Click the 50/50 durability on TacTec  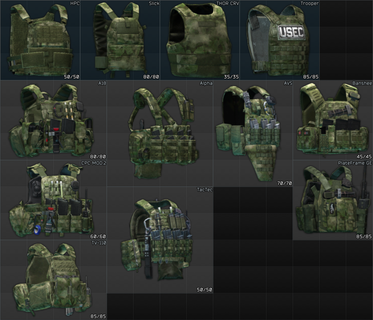pos(205,290)
